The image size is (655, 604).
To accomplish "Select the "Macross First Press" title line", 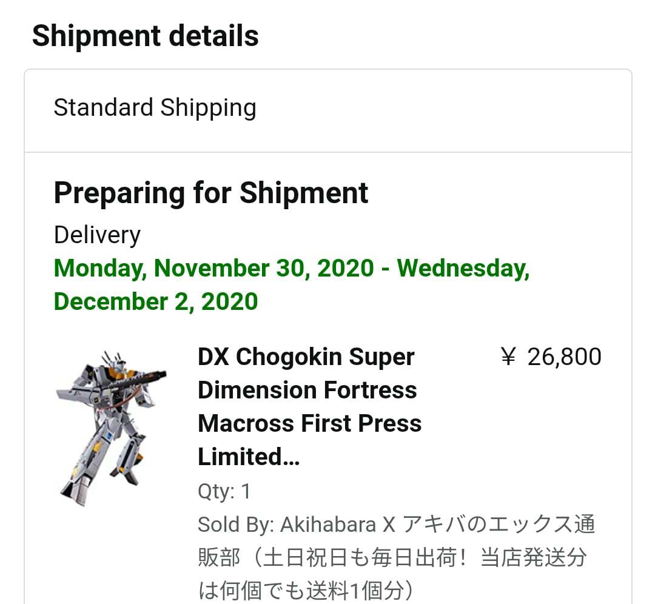I will (x=309, y=423).
